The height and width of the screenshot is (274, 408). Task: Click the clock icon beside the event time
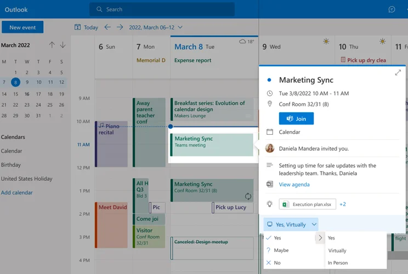click(270, 93)
